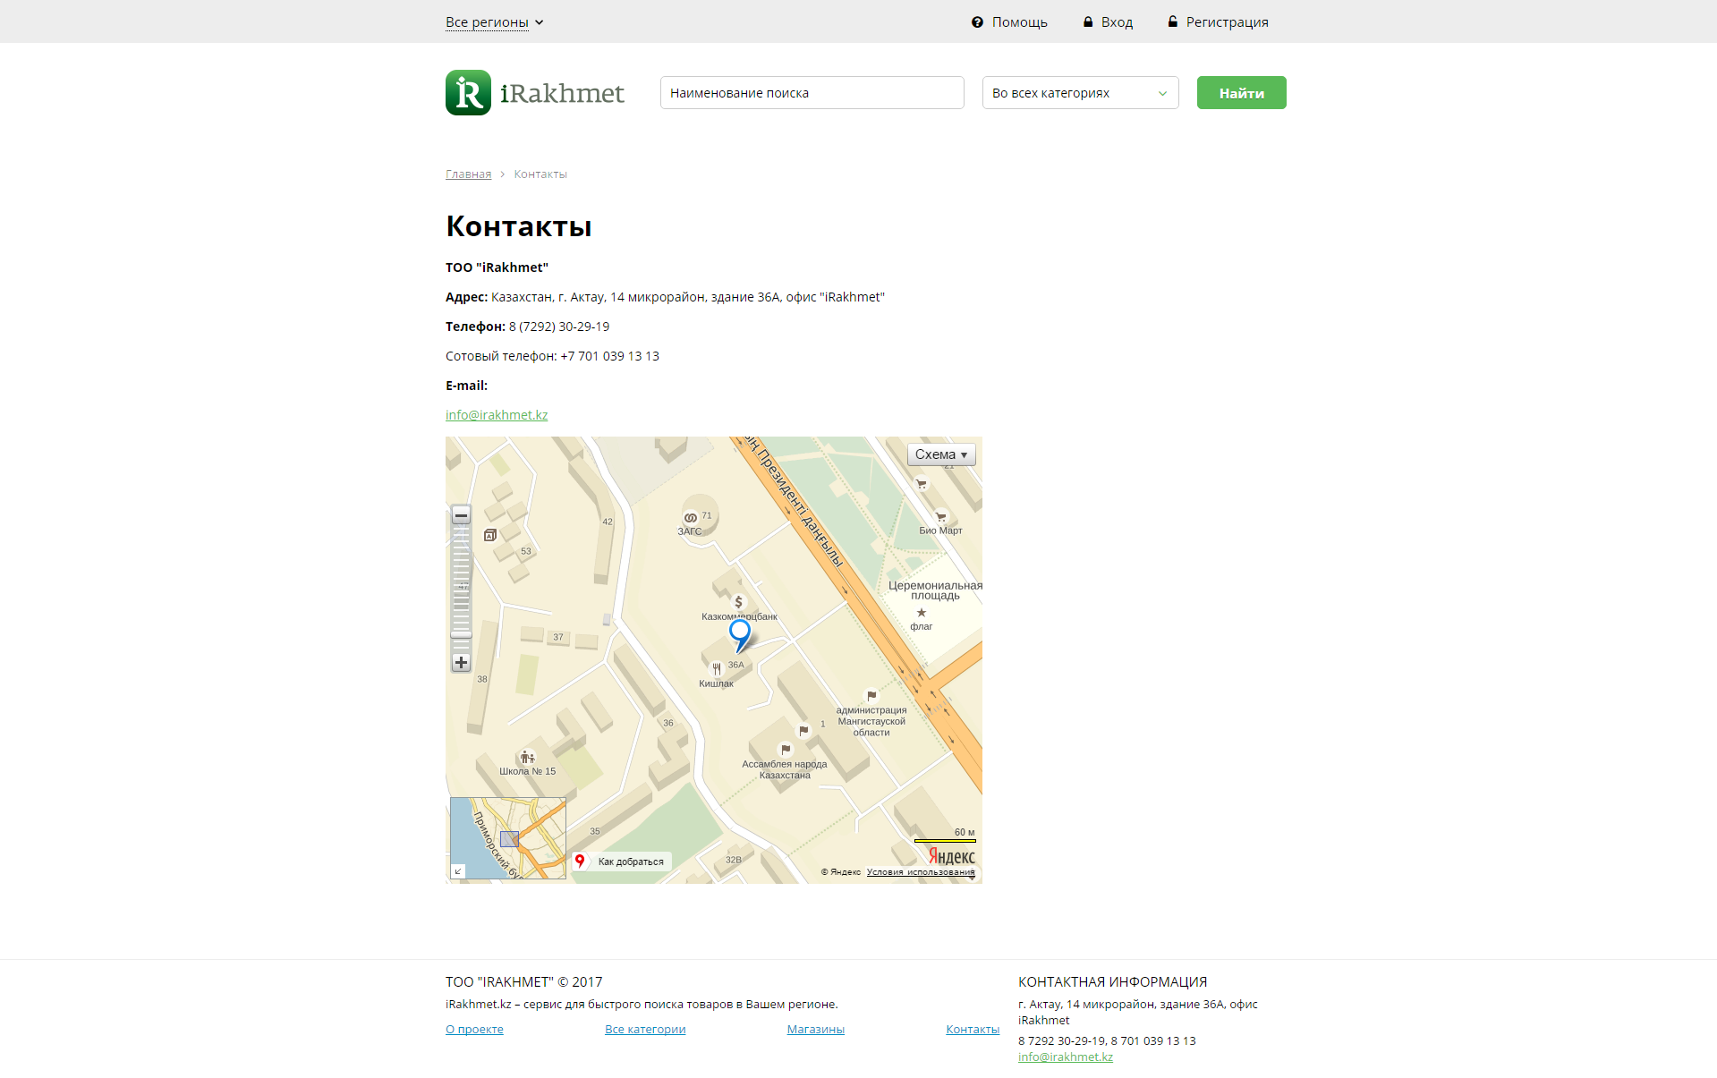Click the blue location pin on map
The width and height of the screenshot is (1717, 1078).
(740, 634)
